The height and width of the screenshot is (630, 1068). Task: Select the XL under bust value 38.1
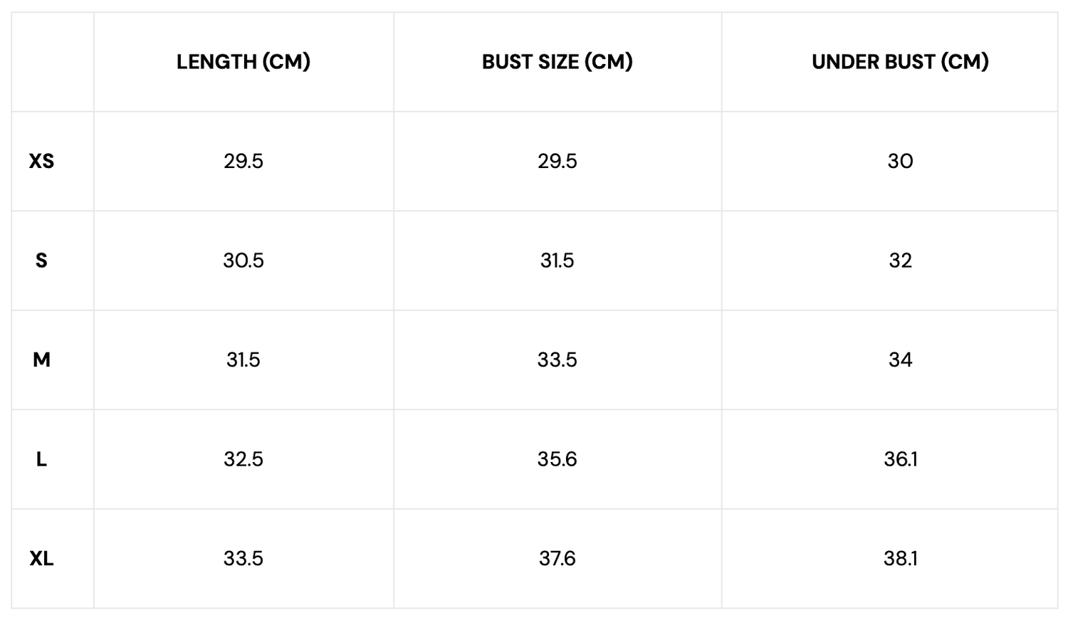pyautogui.click(x=900, y=559)
